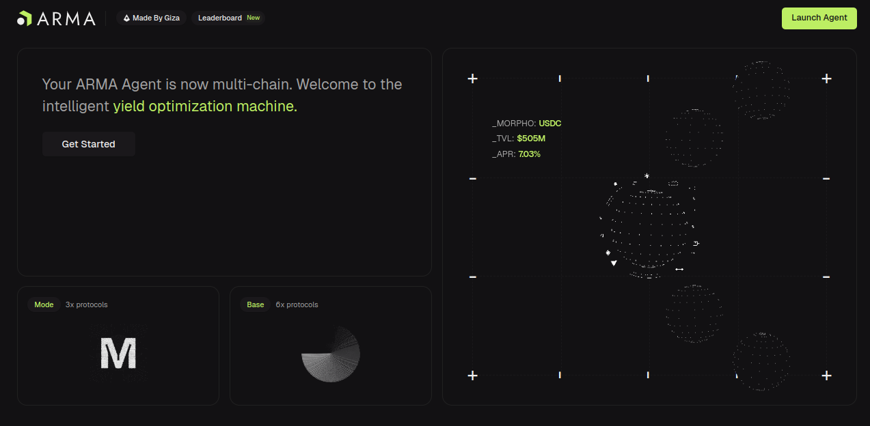Click the $505M TVL value
This screenshot has width=870, height=426.
531,139
